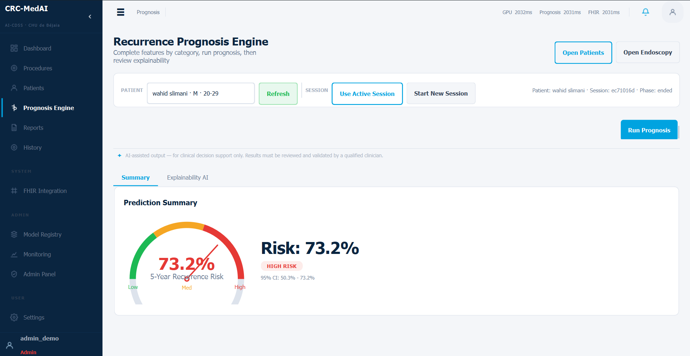Open Settings using the gear icon

[x=14, y=317]
